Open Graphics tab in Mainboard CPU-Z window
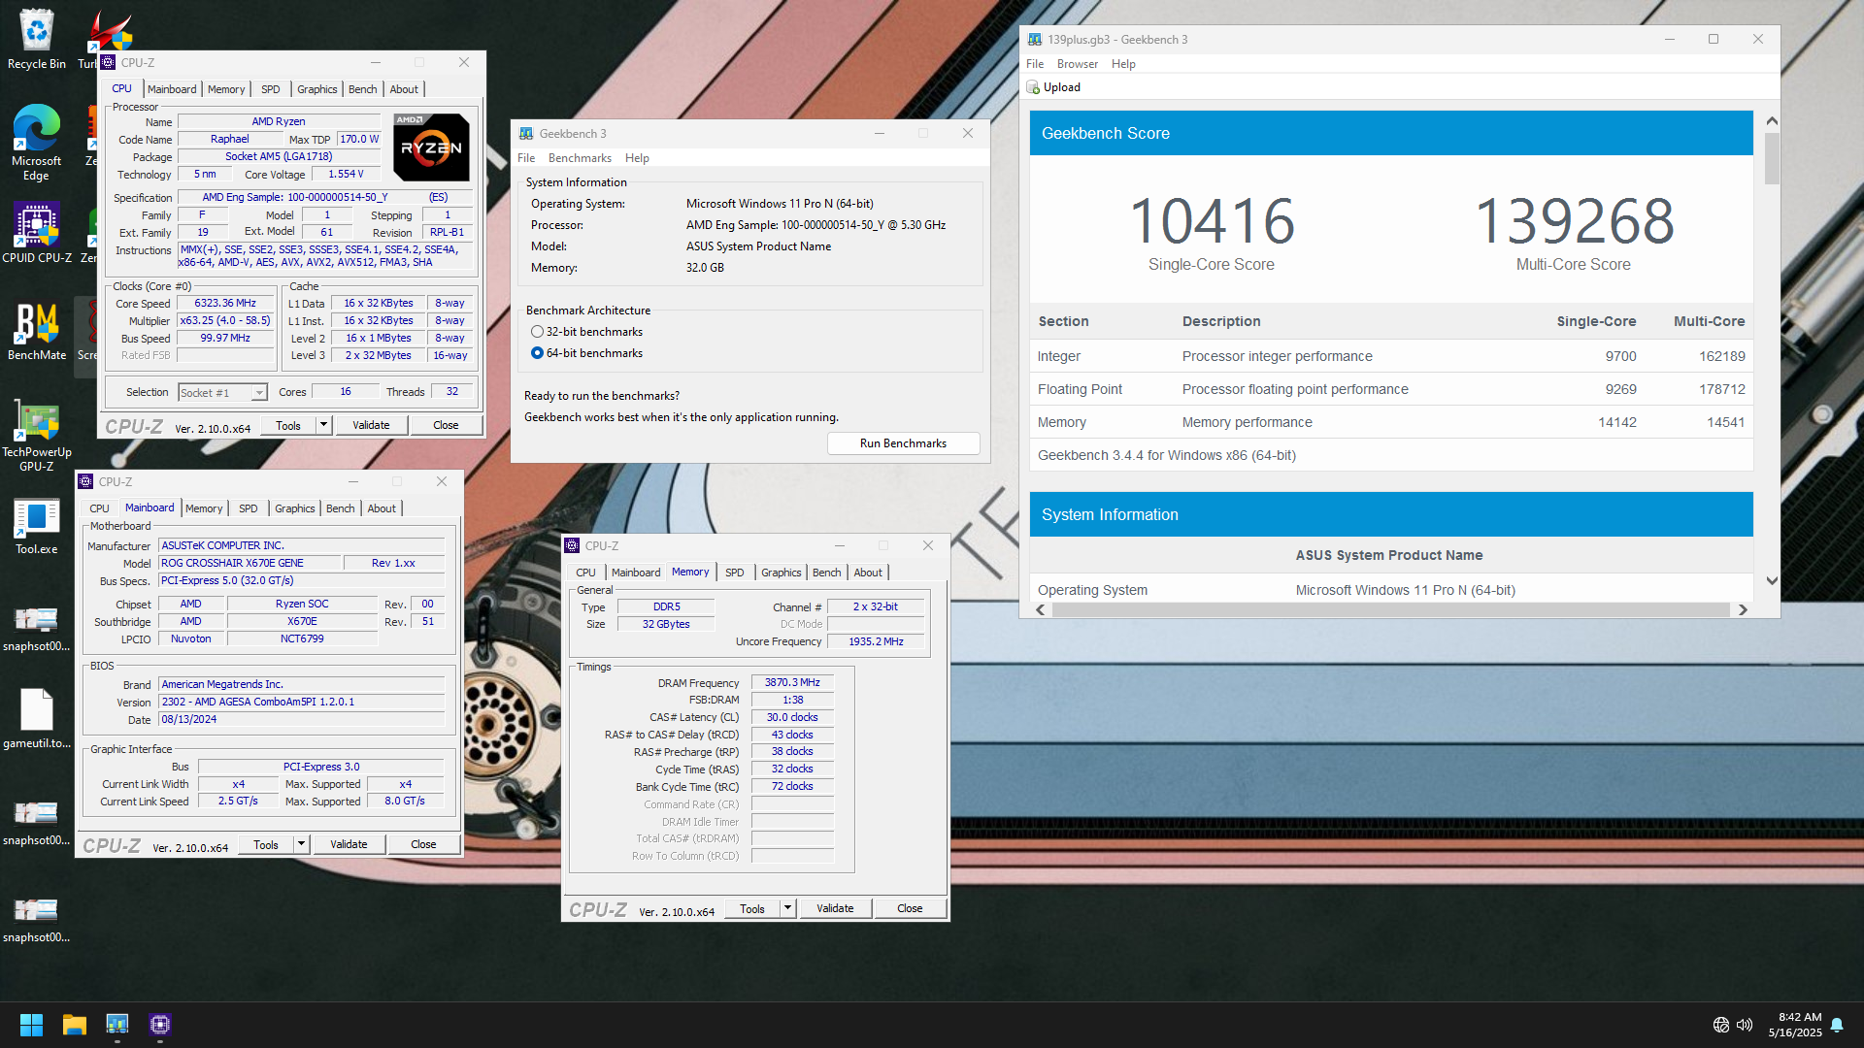Viewport: 1864px width, 1048px height. (294, 508)
